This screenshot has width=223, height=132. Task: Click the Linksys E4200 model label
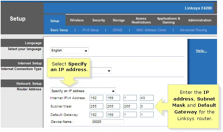[x=198, y=8]
